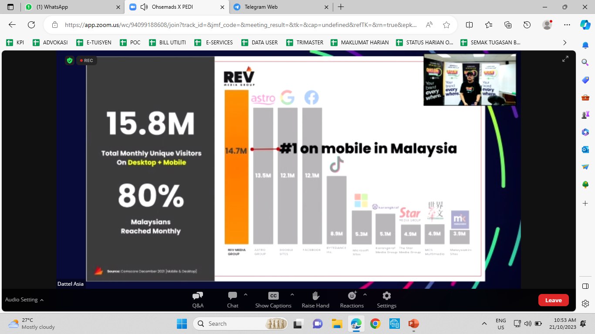The height and width of the screenshot is (334, 595).
Task: Click the Windows Start button
Action: 182,324
